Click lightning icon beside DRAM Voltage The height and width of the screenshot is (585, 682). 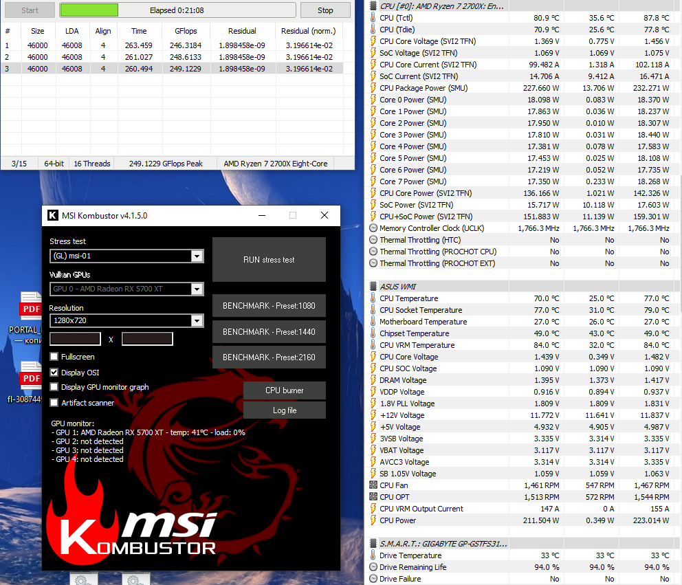tap(373, 379)
